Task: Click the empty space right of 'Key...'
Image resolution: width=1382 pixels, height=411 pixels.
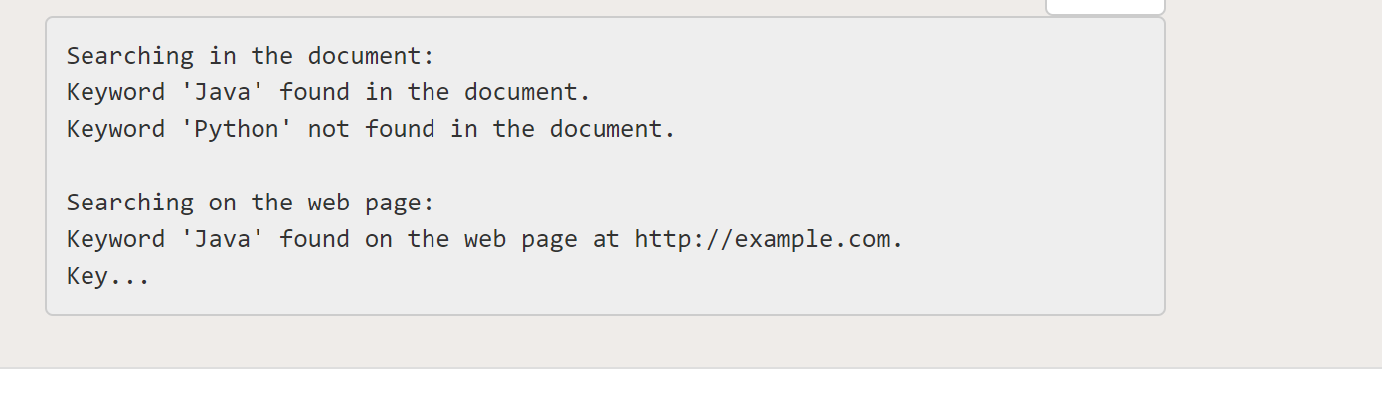Action: tap(597, 276)
